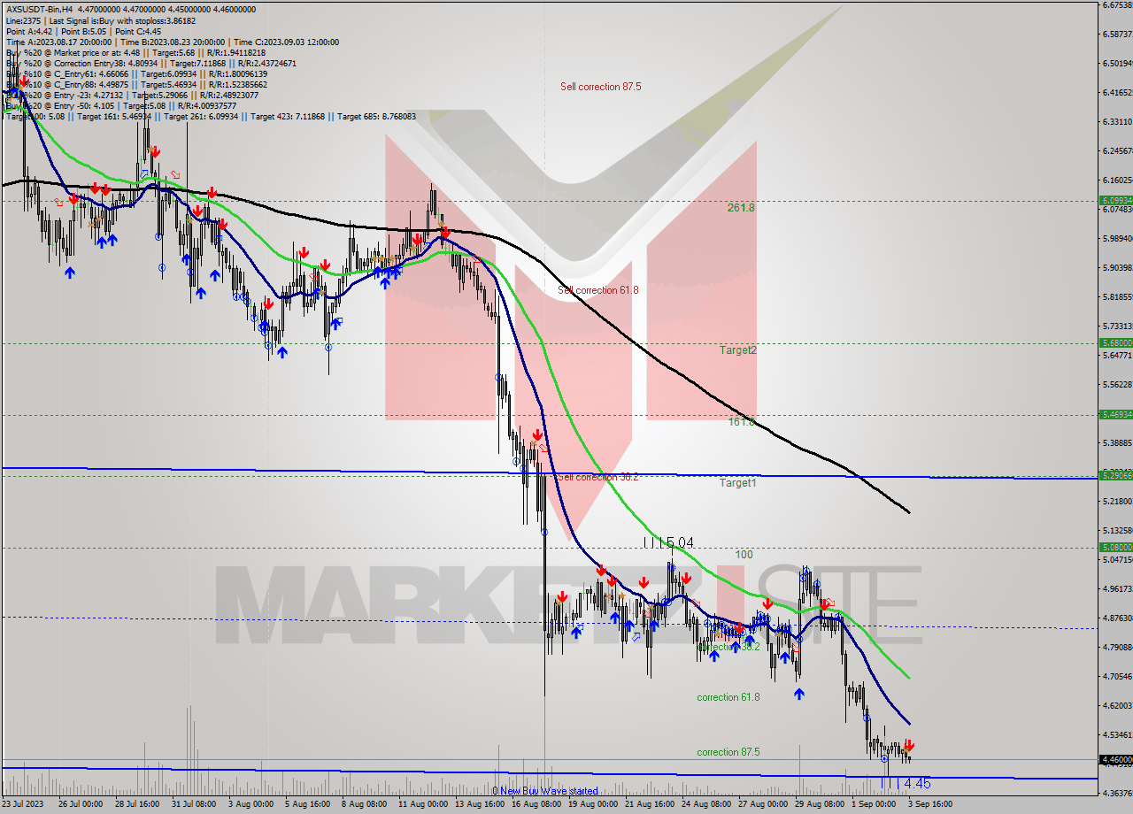
Task: Click the 5.90395 price axis label
Action: click(1117, 267)
